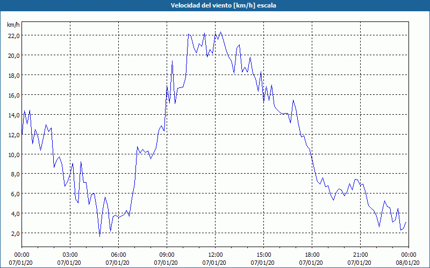This screenshot has width=430, height=268.
Task: Select the 18,0 y-axis tick label
Action: (x=13, y=75)
